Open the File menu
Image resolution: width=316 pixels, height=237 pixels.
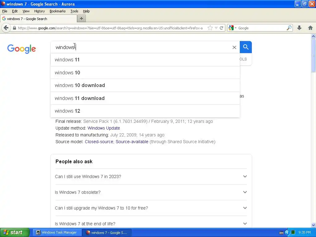(5, 11)
